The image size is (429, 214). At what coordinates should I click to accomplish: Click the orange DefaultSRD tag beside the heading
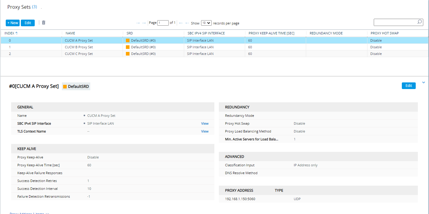[x=76, y=87]
